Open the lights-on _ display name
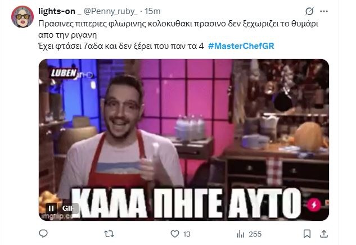Image resolution: width=356 pixels, height=245 pixels. [x=60, y=11]
